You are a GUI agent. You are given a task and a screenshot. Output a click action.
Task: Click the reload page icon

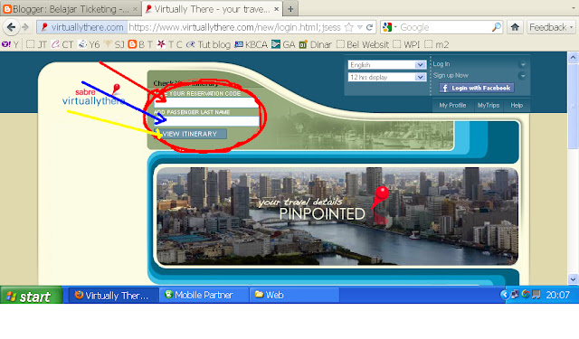tap(369, 27)
